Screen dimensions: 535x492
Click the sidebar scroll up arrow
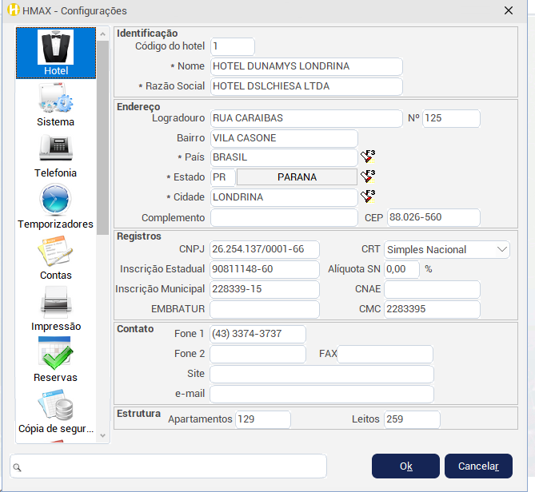(x=102, y=34)
